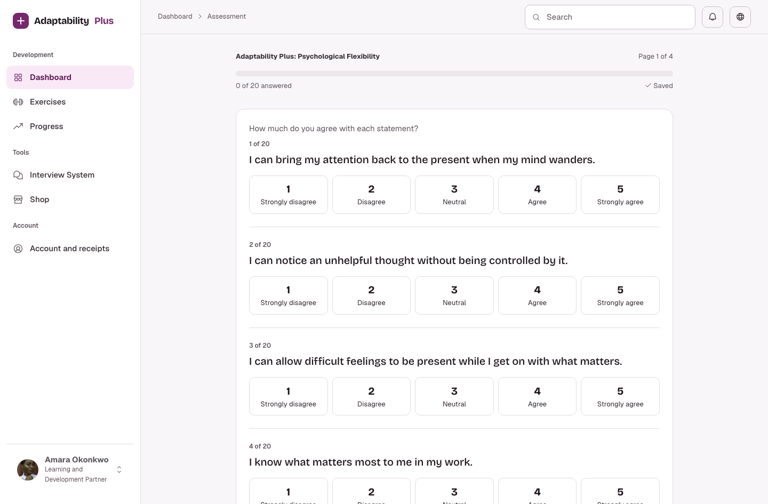This screenshot has height=504, width=768.
Task: Select 3 Neutral for question 1
Action: (454, 195)
